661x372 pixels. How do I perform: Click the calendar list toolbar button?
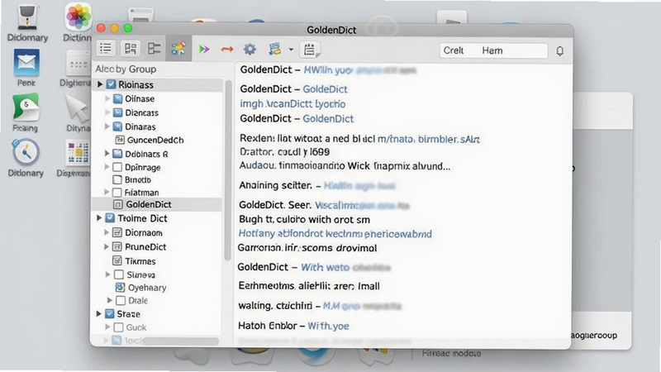click(x=310, y=50)
